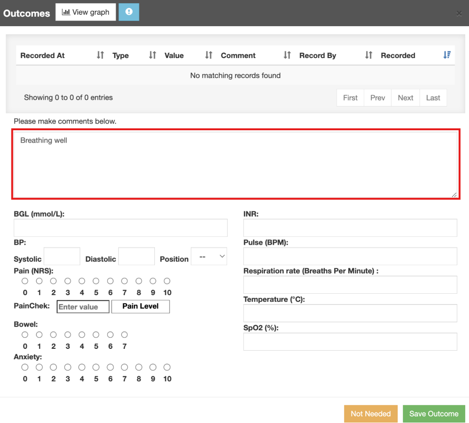Click the Save Outcome button
Viewport: 469px width, 423px height.
pyautogui.click(x=434, y=413)
